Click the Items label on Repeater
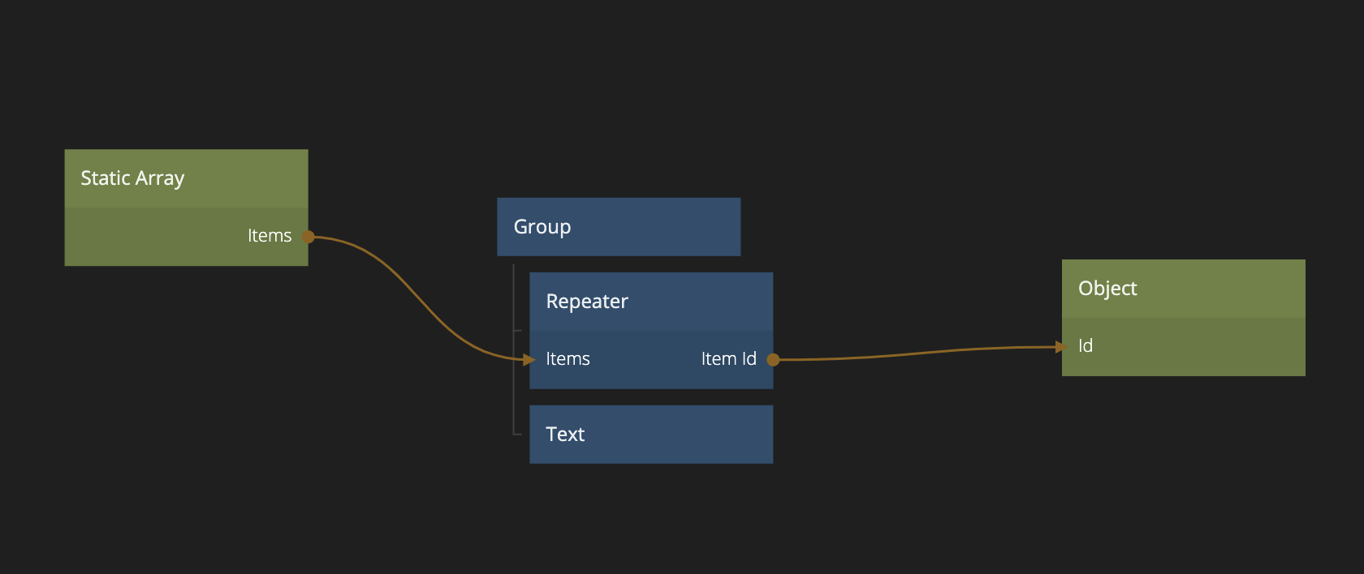Screen dimensions: 1364x574 click(x=568, y=359)
